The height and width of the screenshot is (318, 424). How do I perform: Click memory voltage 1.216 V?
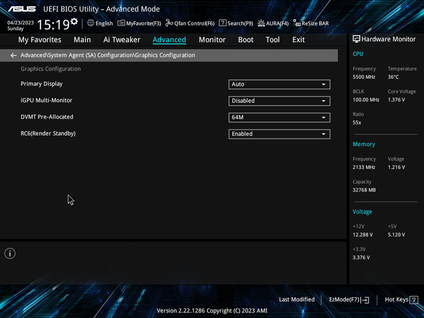click(x=396, y=167)
